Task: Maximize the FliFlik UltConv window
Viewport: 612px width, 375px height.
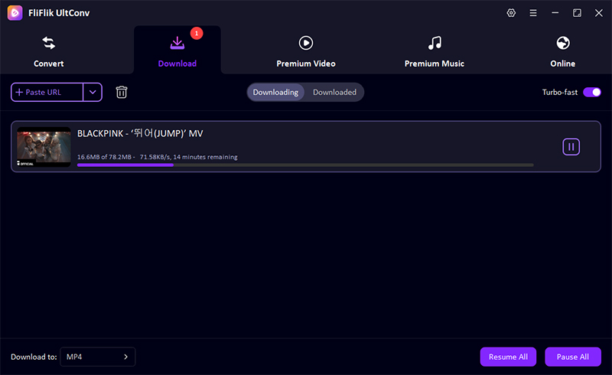Action: [577, 13]
